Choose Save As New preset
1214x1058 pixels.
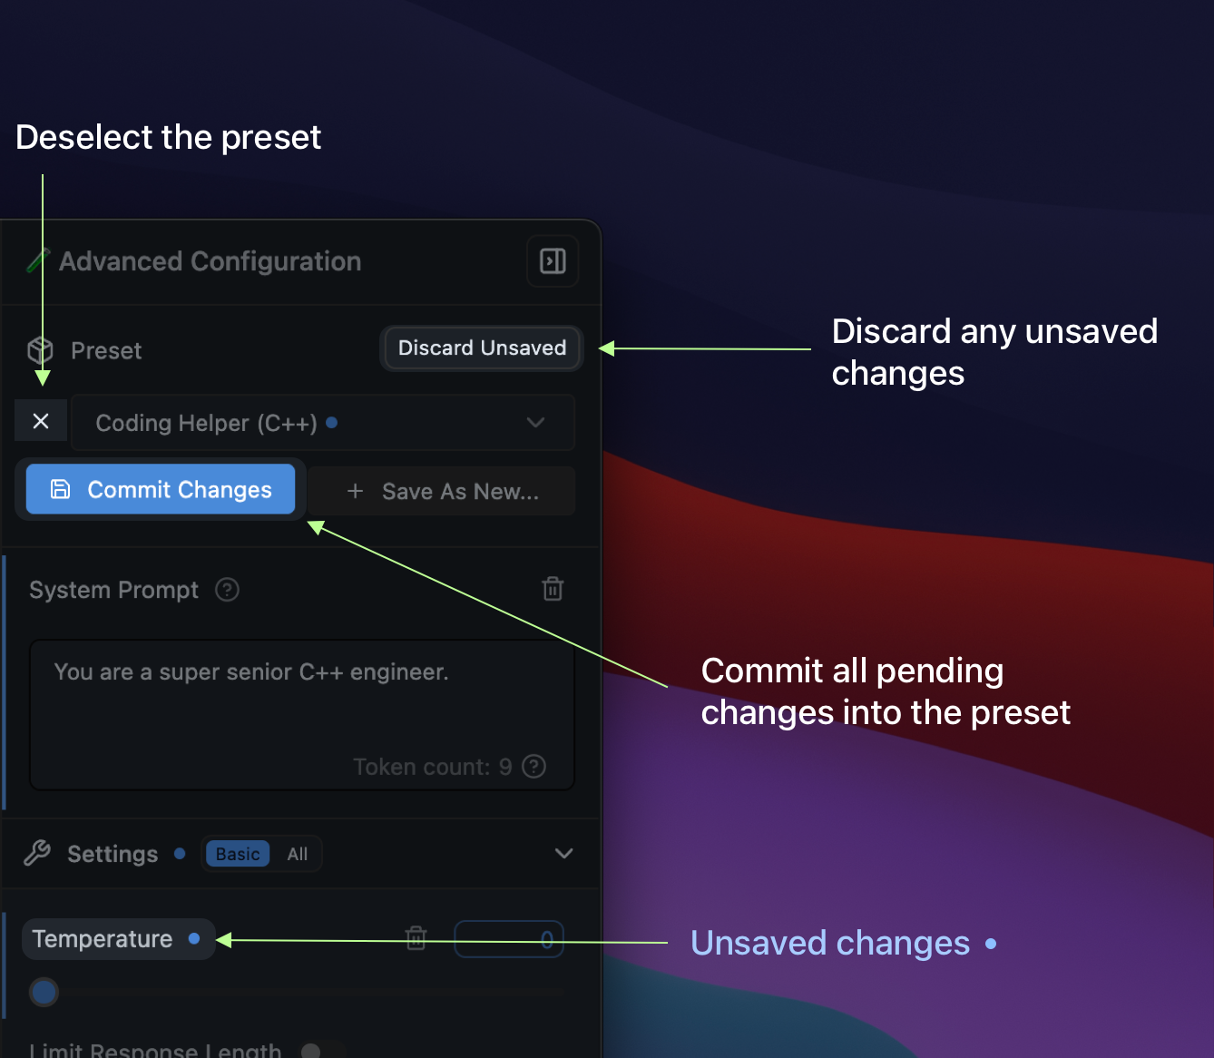443,491
